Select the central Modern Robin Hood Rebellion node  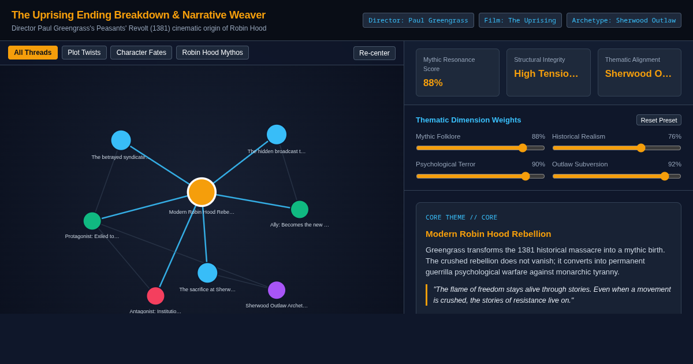pos(202,192)
